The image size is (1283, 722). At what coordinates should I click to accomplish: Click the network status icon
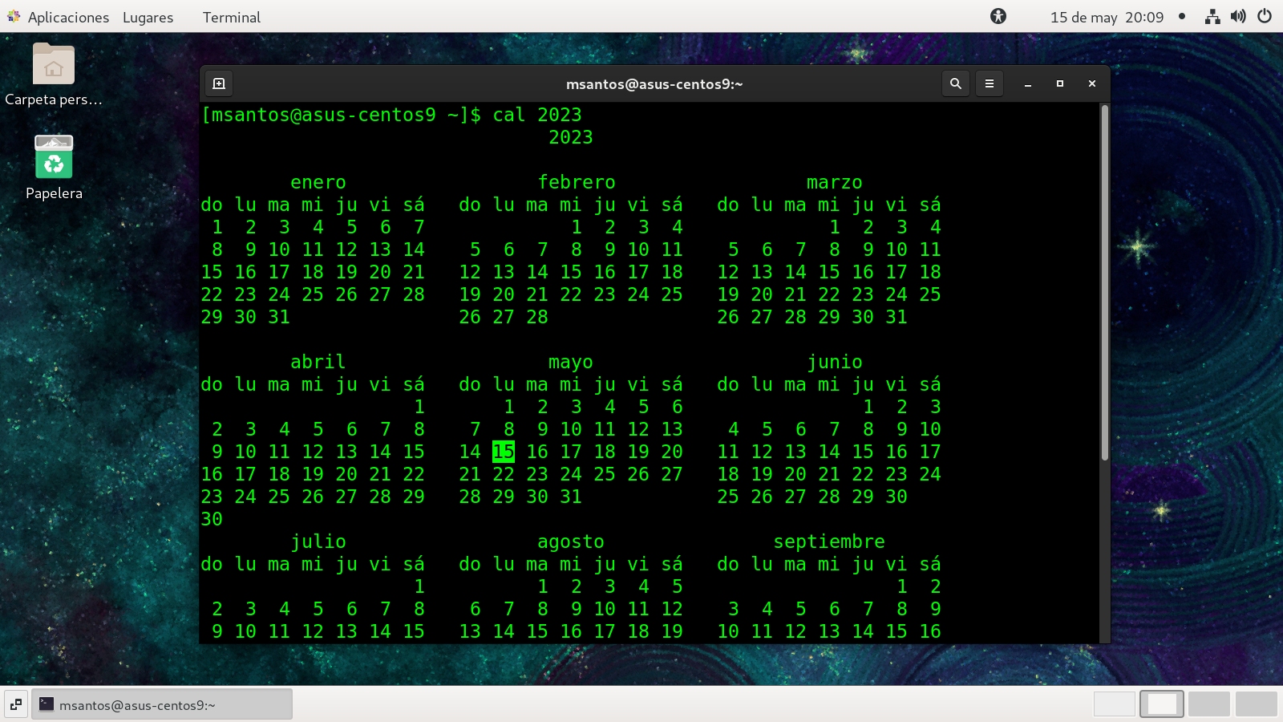[x=1212, y=17]
